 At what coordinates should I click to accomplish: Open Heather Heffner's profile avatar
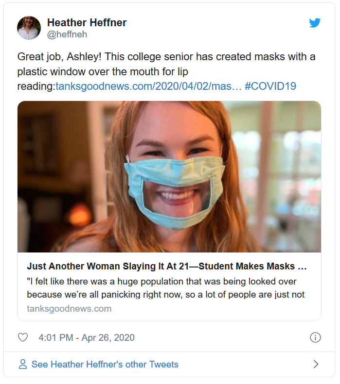coord(29,28)
